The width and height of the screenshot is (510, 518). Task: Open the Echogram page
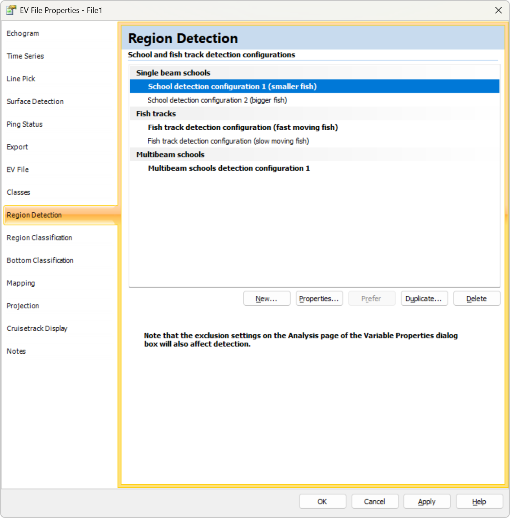(23, 33)
